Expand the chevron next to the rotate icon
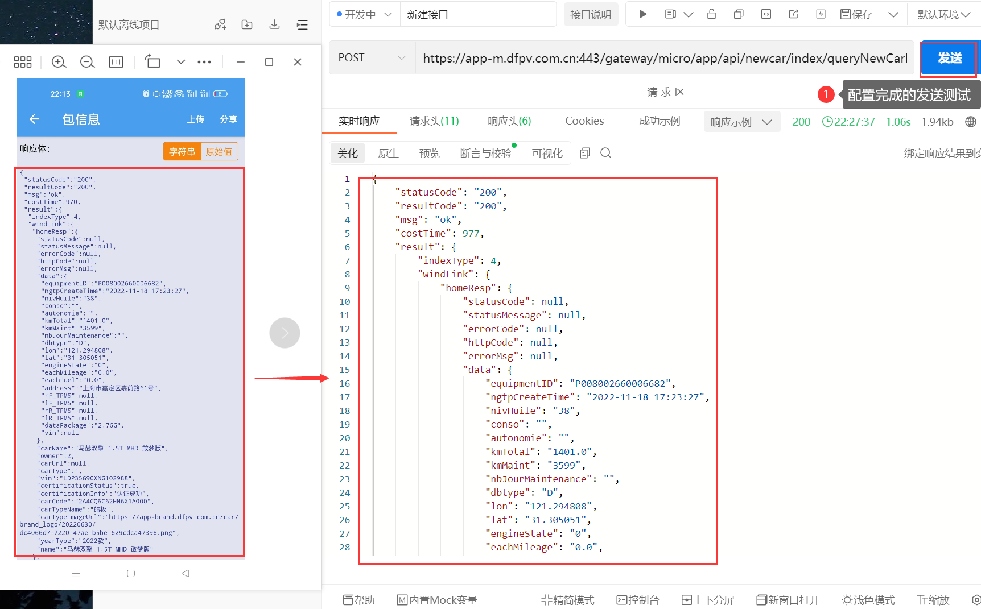 coord(181,61)
